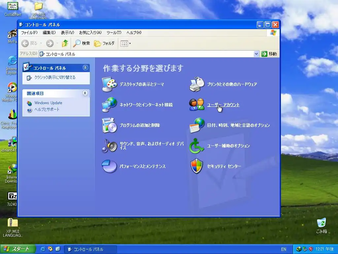
Task: Click the Windows Update globe icon
Action: point(29,103)
